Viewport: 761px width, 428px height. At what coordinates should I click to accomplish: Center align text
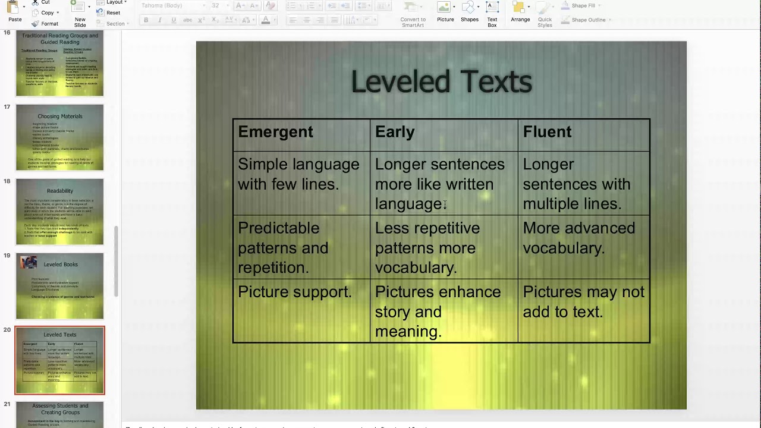point(307,20)
